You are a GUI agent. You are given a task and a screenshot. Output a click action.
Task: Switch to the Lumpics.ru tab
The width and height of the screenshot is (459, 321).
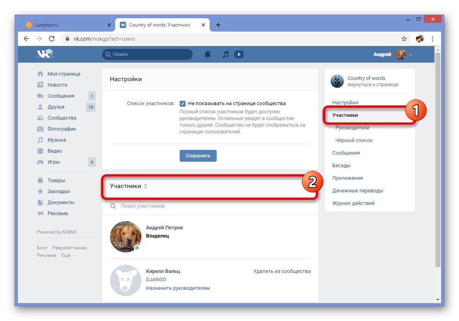(69, 25)
